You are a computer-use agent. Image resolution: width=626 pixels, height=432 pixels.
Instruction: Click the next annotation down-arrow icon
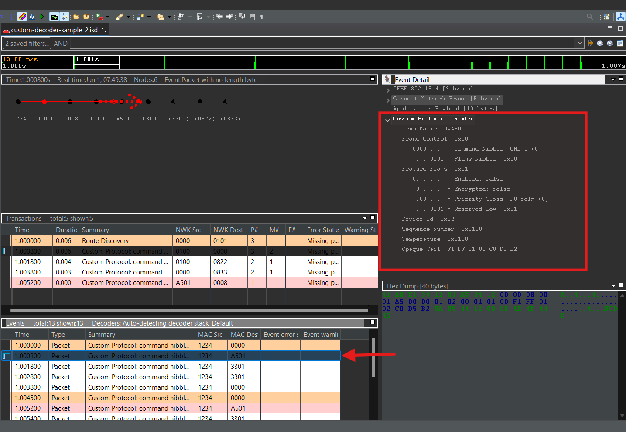[181, 17]
